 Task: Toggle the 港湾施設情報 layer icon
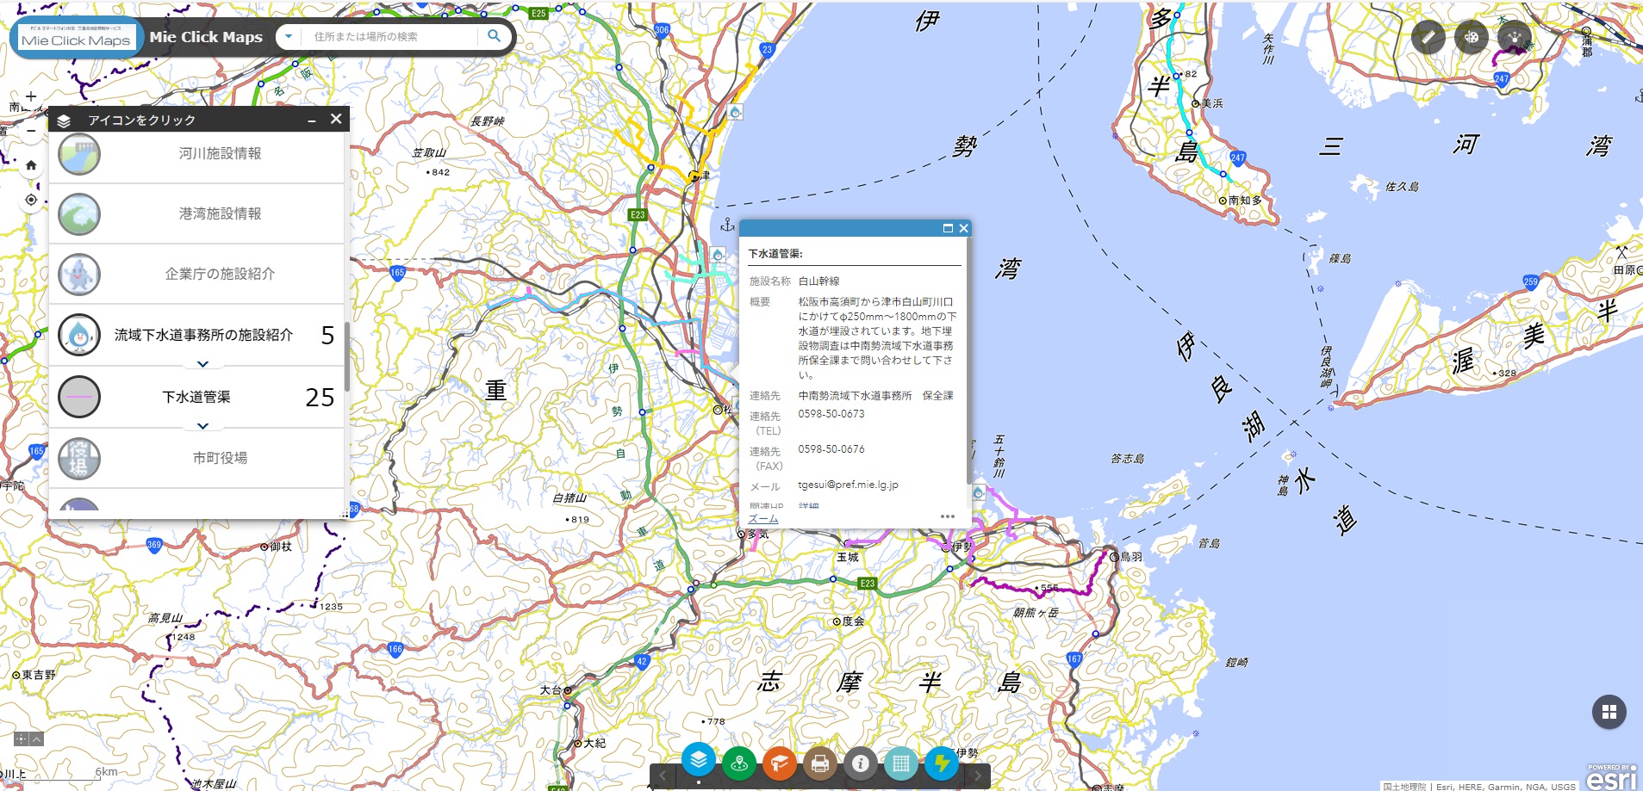tap(79, 214)
